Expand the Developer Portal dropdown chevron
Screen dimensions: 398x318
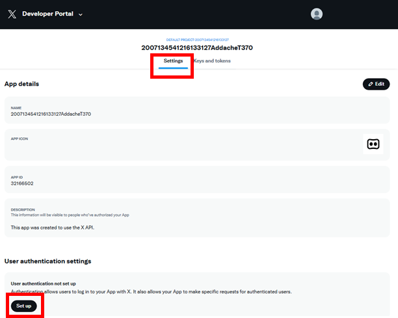[81, 14]
